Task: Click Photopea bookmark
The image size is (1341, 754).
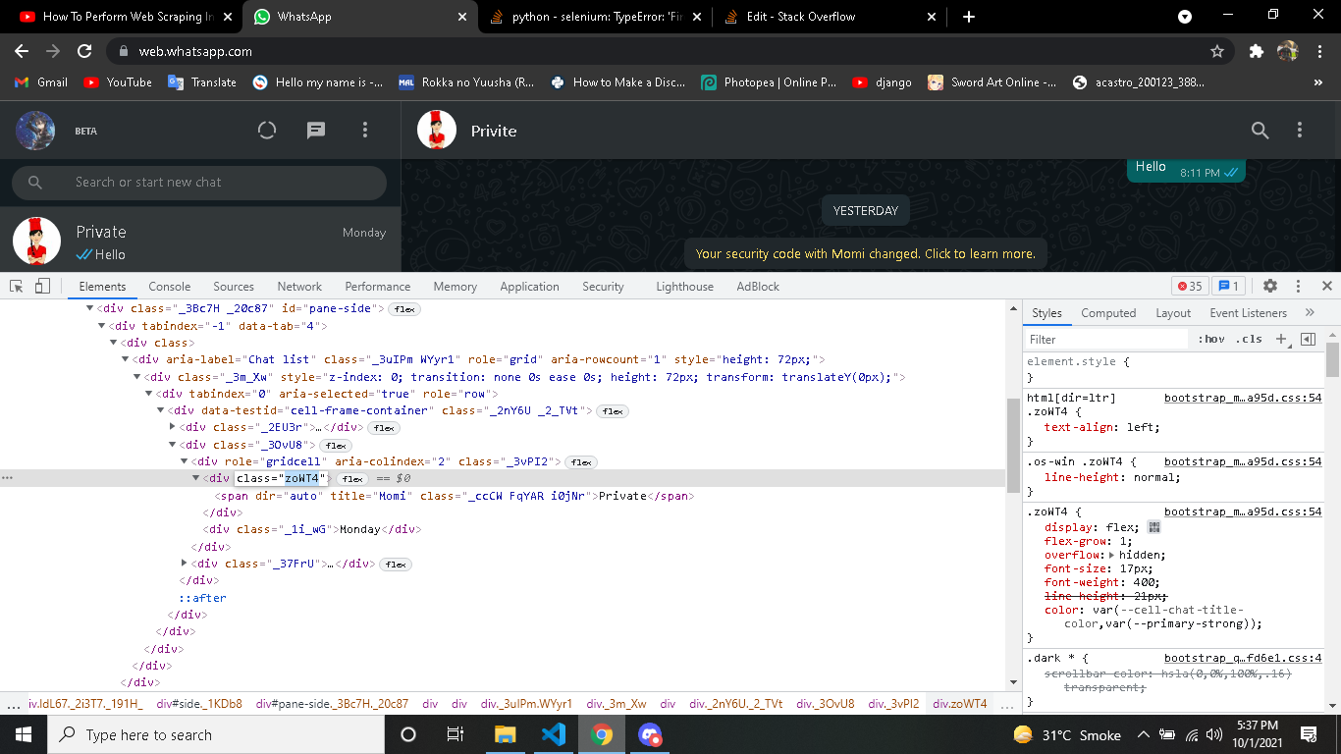Action: 769,82
